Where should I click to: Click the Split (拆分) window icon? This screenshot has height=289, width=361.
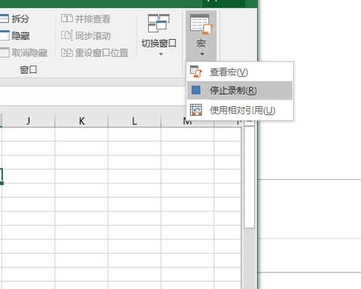(x=4, y=19)
